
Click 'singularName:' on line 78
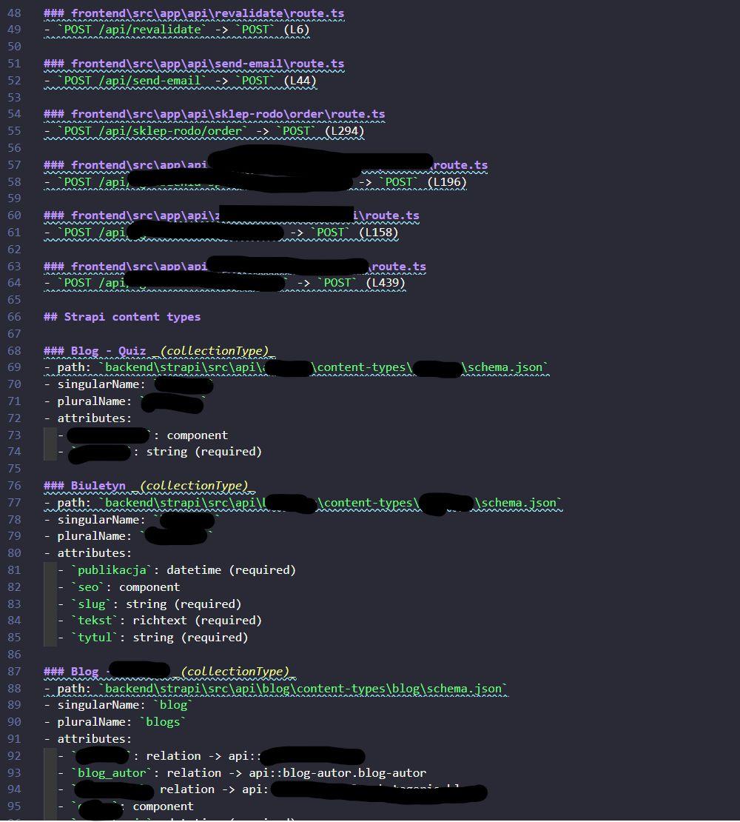(x=101, y=520)
